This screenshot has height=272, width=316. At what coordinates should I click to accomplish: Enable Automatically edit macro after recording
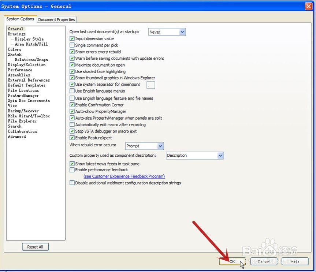pos(72,124)
